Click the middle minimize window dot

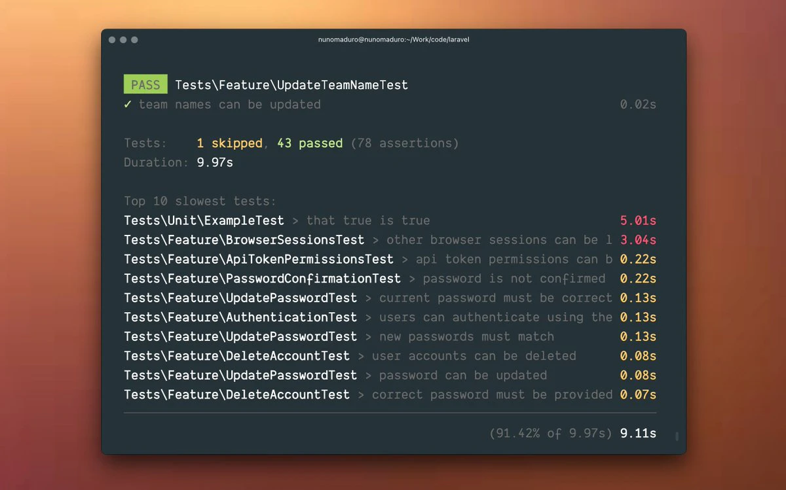coord(123,40)
